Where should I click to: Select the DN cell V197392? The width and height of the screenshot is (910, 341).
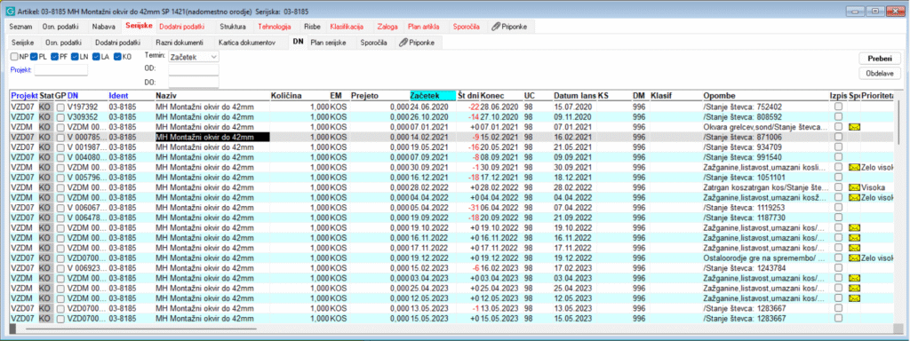pos(83,107)
